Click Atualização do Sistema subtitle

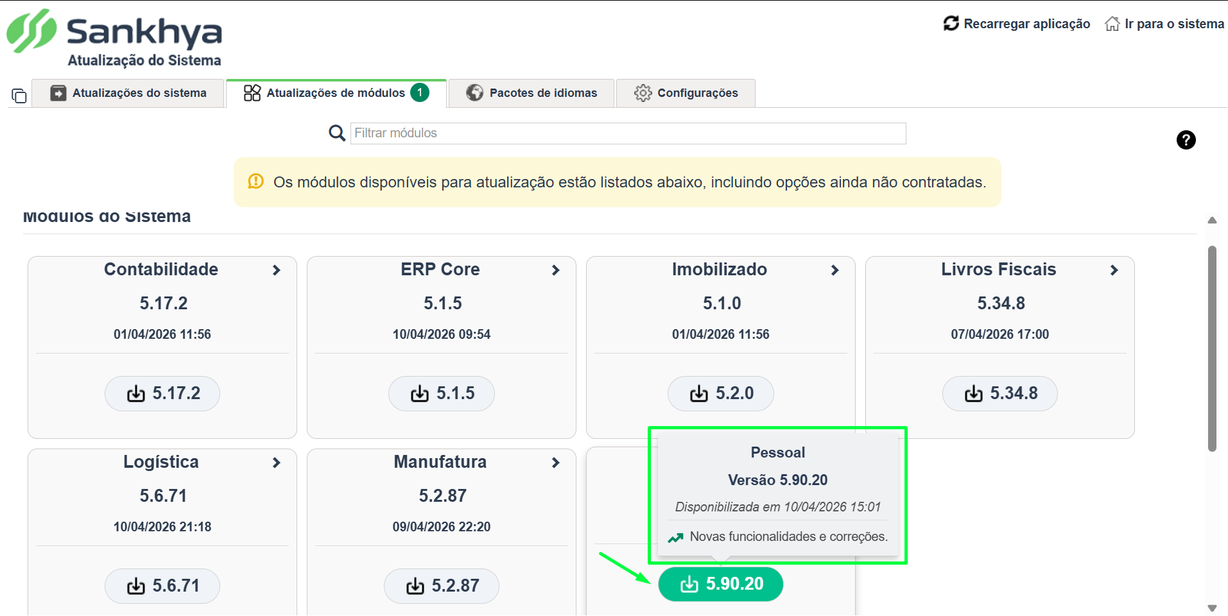pos(144,60)
